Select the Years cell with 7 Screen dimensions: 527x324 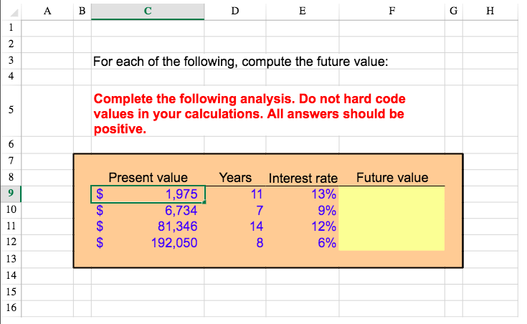coord(235,211)
